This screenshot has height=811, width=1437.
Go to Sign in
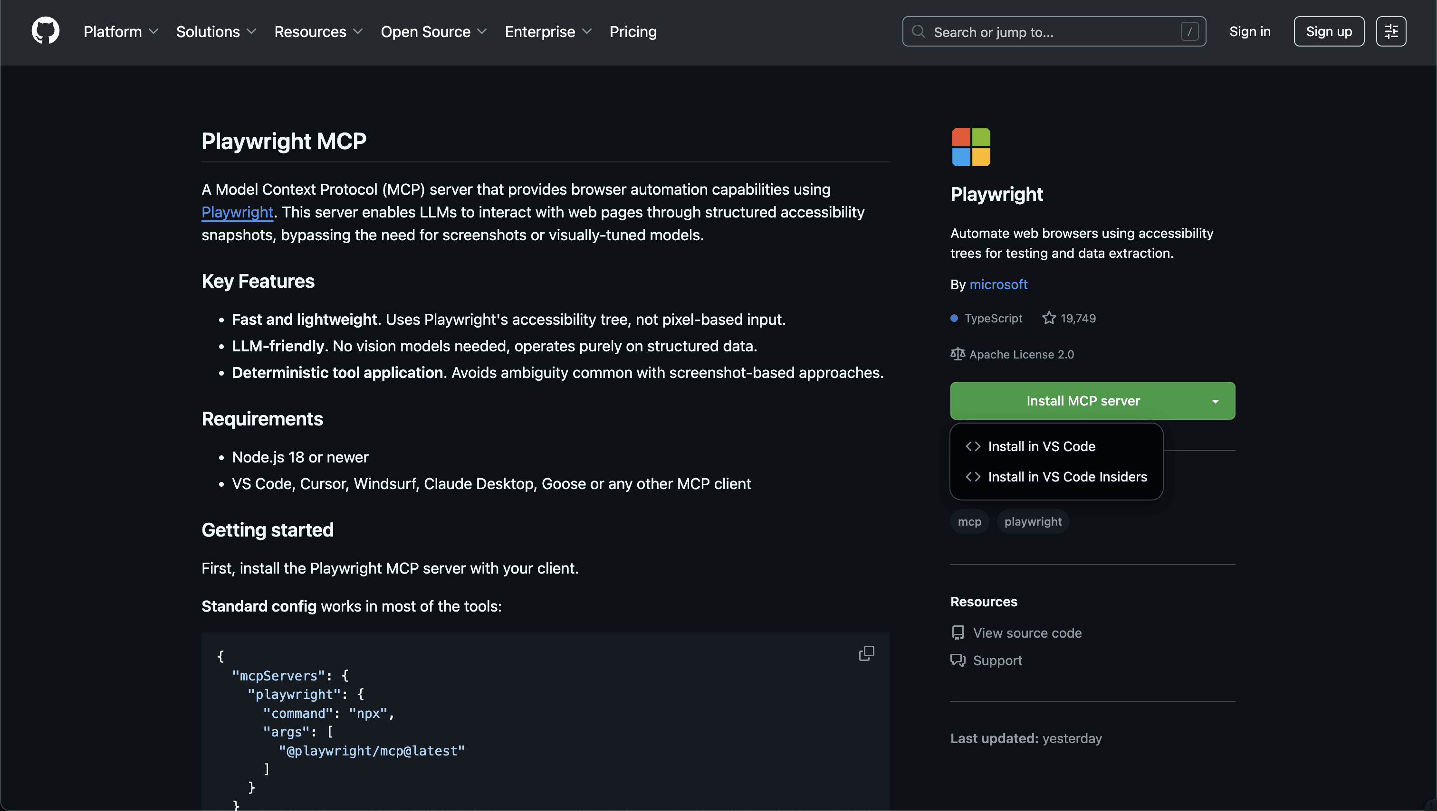[x=1250, y=32]
